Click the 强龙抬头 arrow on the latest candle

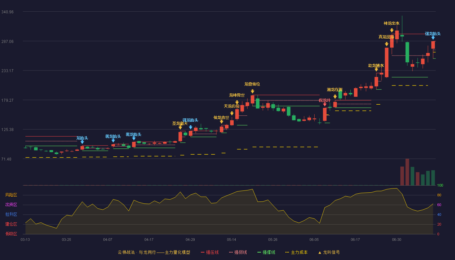(x=433, y=38)
